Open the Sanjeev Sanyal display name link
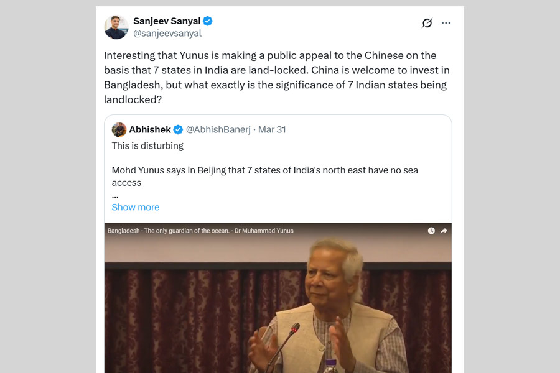560x373 pixels. click(x=167, y=21)
